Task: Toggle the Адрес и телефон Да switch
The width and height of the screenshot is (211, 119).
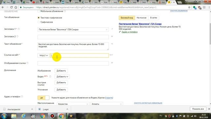Action: click(x=43, y=98)
